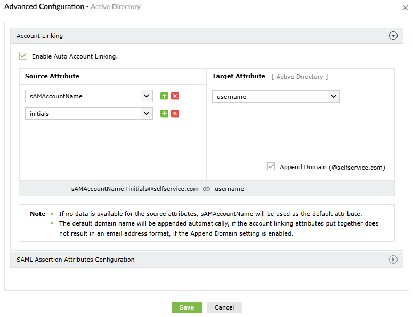Screen dimensions: 413x317
Task: Click the SAML Assertion Attributes Configuration header title
Action: pos(75,260)
